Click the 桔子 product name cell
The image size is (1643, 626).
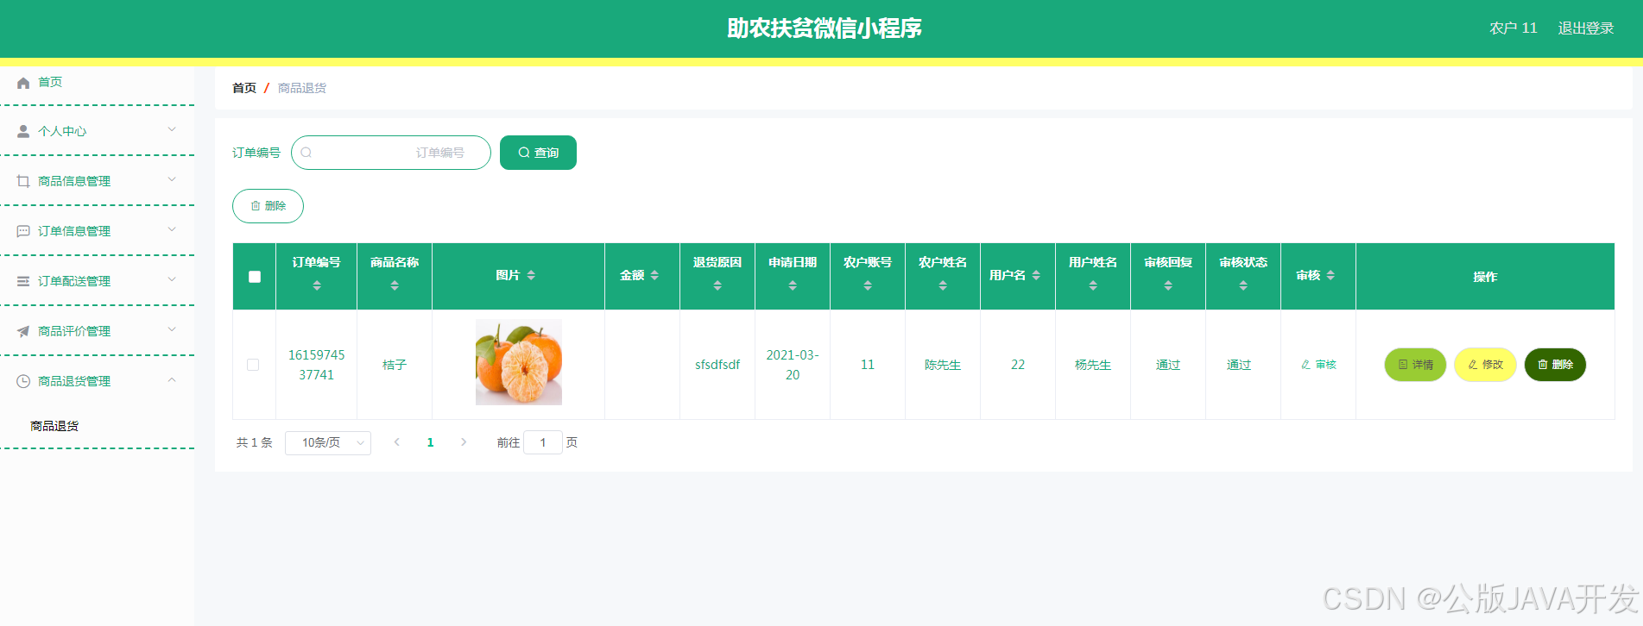[x=395, y=365]
